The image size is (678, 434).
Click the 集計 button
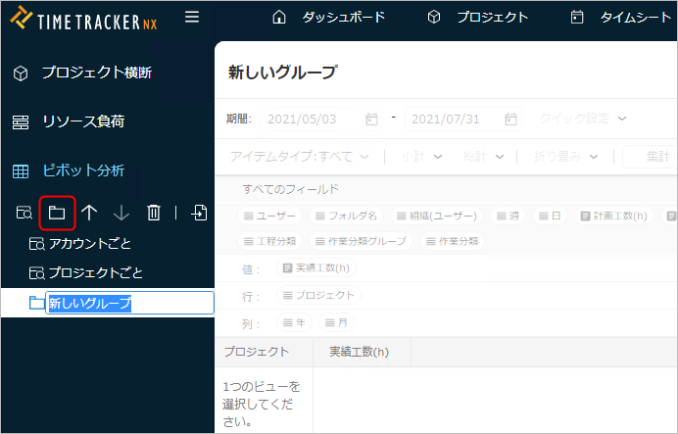click(651, 156)
